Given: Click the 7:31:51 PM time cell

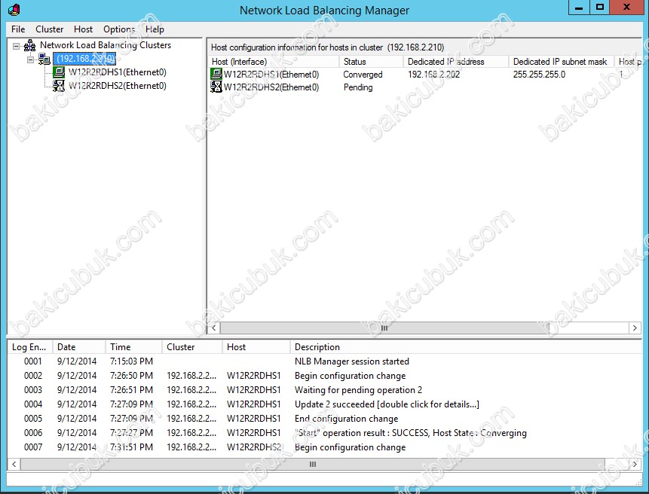Looking at the screenshot, I should tap(132, 447).
